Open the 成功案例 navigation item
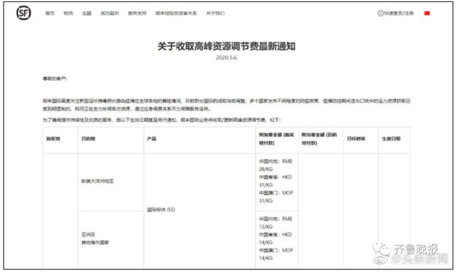Viewport: 456px width, 273px height. pos(110,13)
